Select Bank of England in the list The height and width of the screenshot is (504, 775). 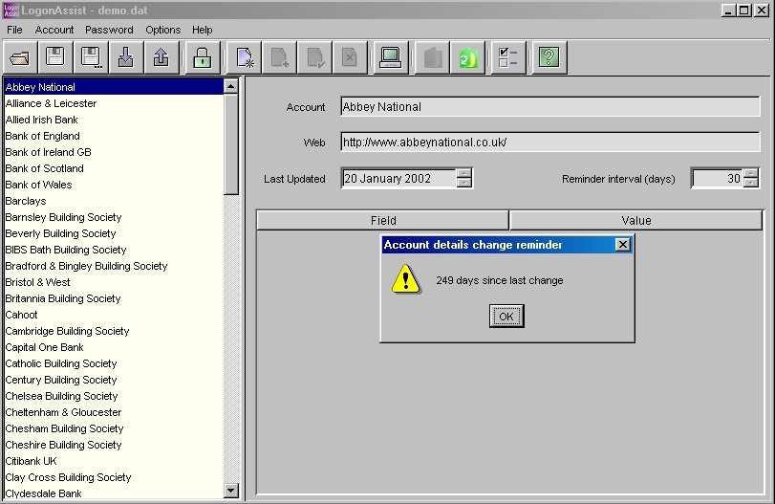[114, 136]
